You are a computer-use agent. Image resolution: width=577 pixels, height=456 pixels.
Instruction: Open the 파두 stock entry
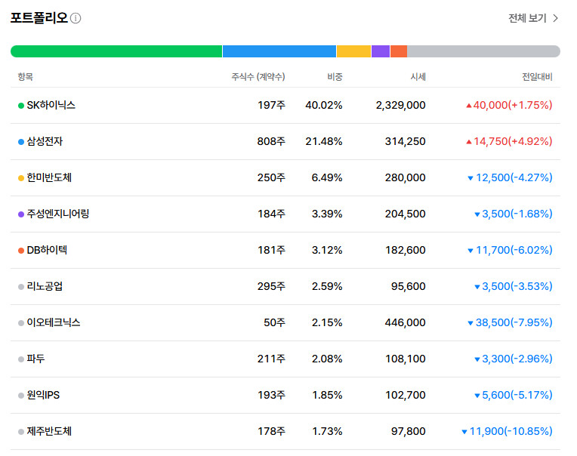35,359
